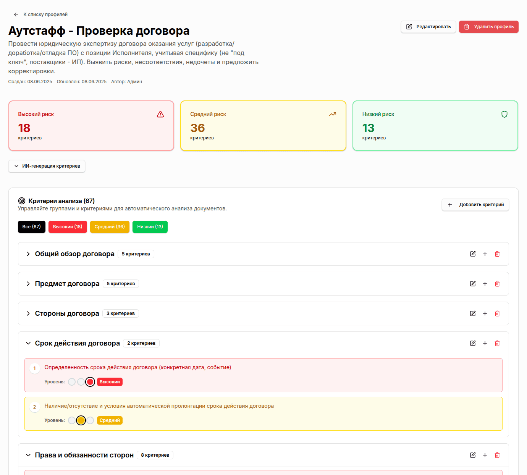
Task: Edit the 'Права и обязанности сторон' group
Action: 473,455
